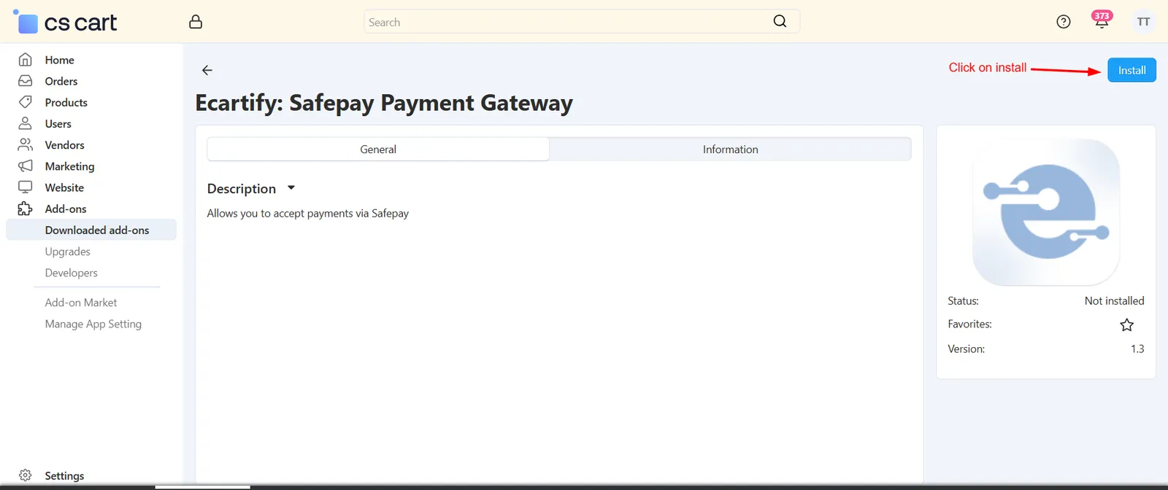Click the Website monitor icon
Screen dimensions: 1168x490
(x=26, y=187)
